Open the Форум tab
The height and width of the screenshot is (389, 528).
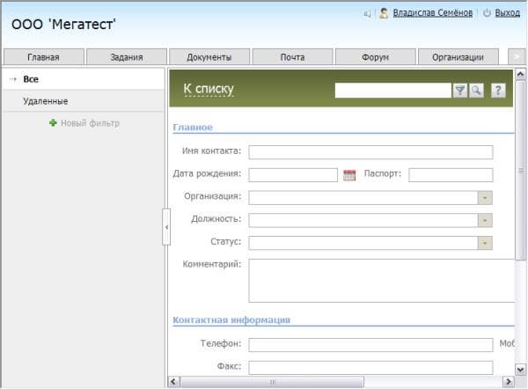coord(375,57)
